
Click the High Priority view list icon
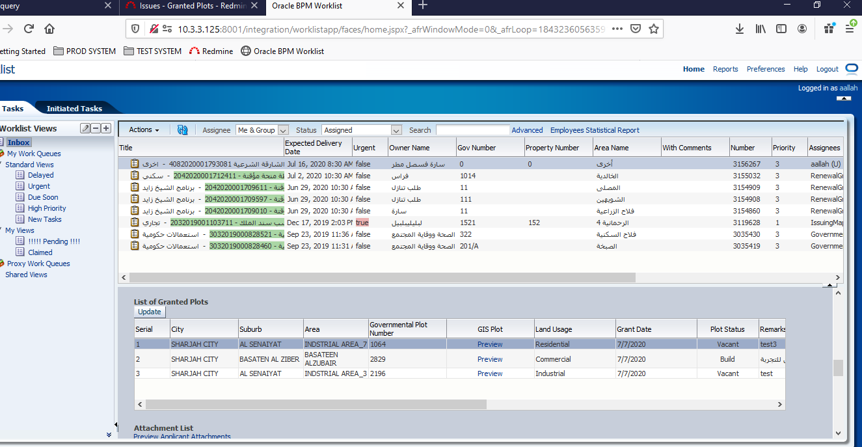[21, 208]
